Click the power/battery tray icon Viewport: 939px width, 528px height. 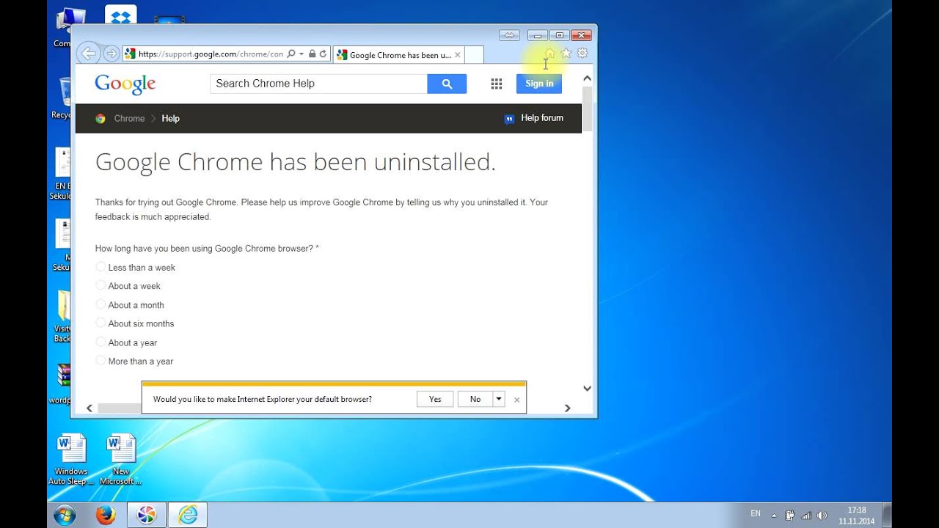[790, 516]
